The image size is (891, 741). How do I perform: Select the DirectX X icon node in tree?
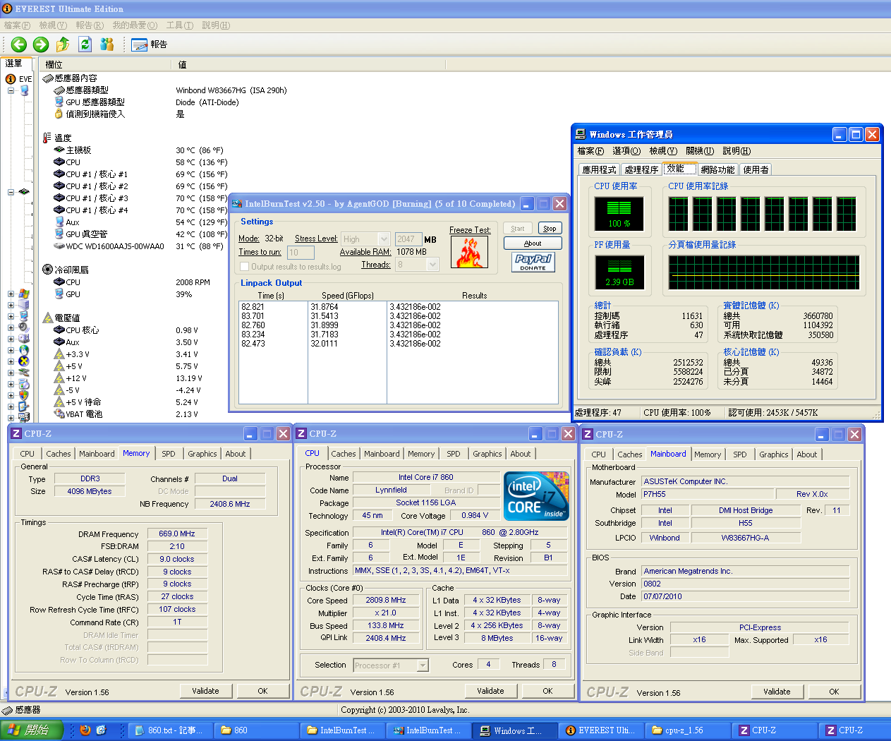point(24,361)
